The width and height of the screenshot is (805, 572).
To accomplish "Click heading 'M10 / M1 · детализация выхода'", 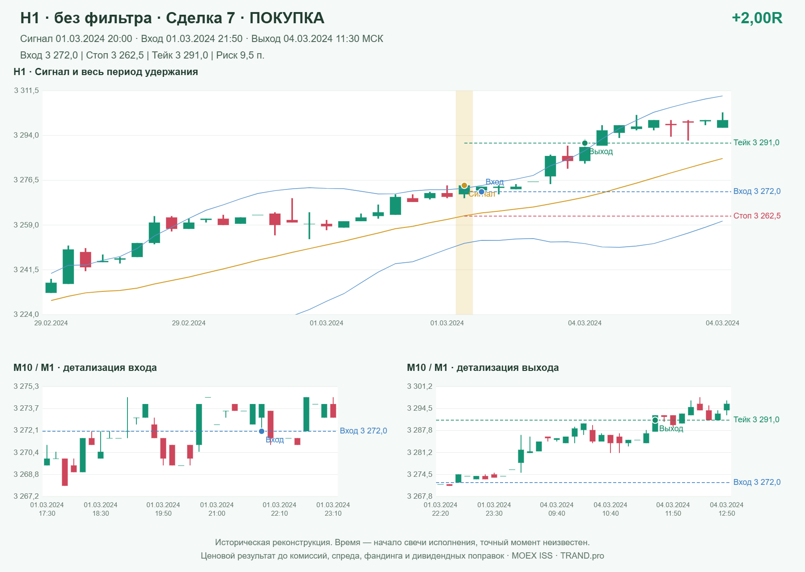I will [x=483, y=368].
